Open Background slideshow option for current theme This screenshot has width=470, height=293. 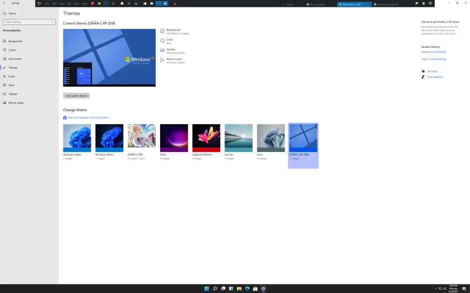(x=175, y=31)
